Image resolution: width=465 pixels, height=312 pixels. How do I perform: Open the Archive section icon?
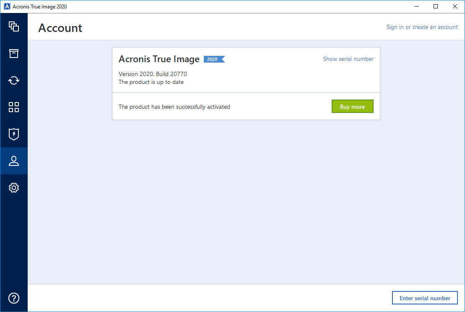click(x=14, y=53)
